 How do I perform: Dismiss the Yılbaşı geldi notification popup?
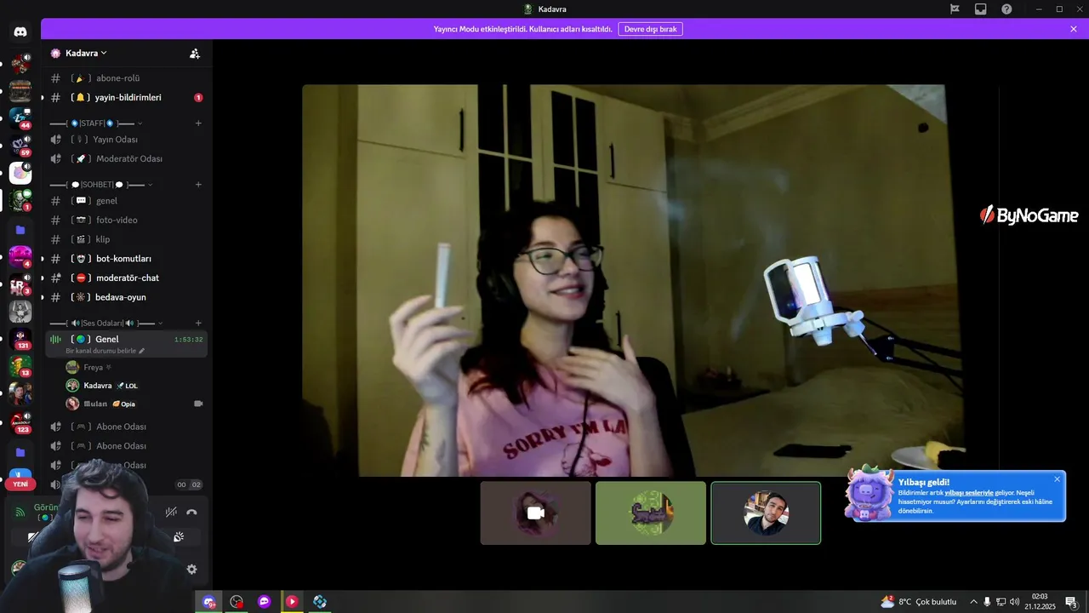[1058, 478]
